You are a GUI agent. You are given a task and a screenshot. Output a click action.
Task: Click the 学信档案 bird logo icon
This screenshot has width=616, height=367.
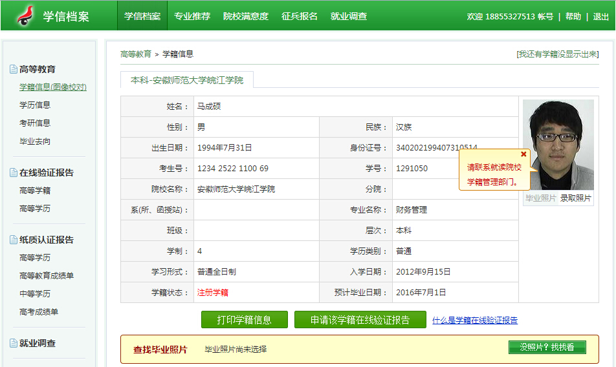pos(25,16)
